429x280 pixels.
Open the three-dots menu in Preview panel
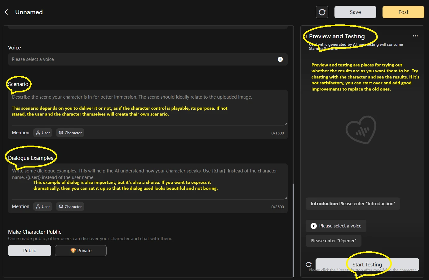[415, 36]
